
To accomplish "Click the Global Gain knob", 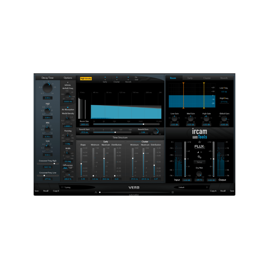I will pos(224,119).
